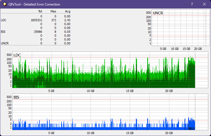Click the UNCR row label in table
The width and height of the screenshot is (211, 136).
(x=5, y=43)
